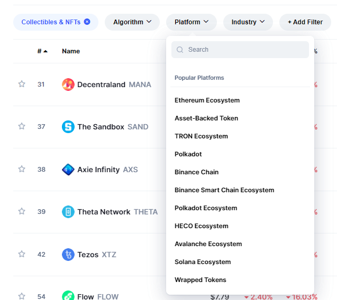Select Ethereum Ecosystem from platform list
Viewport: 337px width, 300px height.
click(207, 100)
